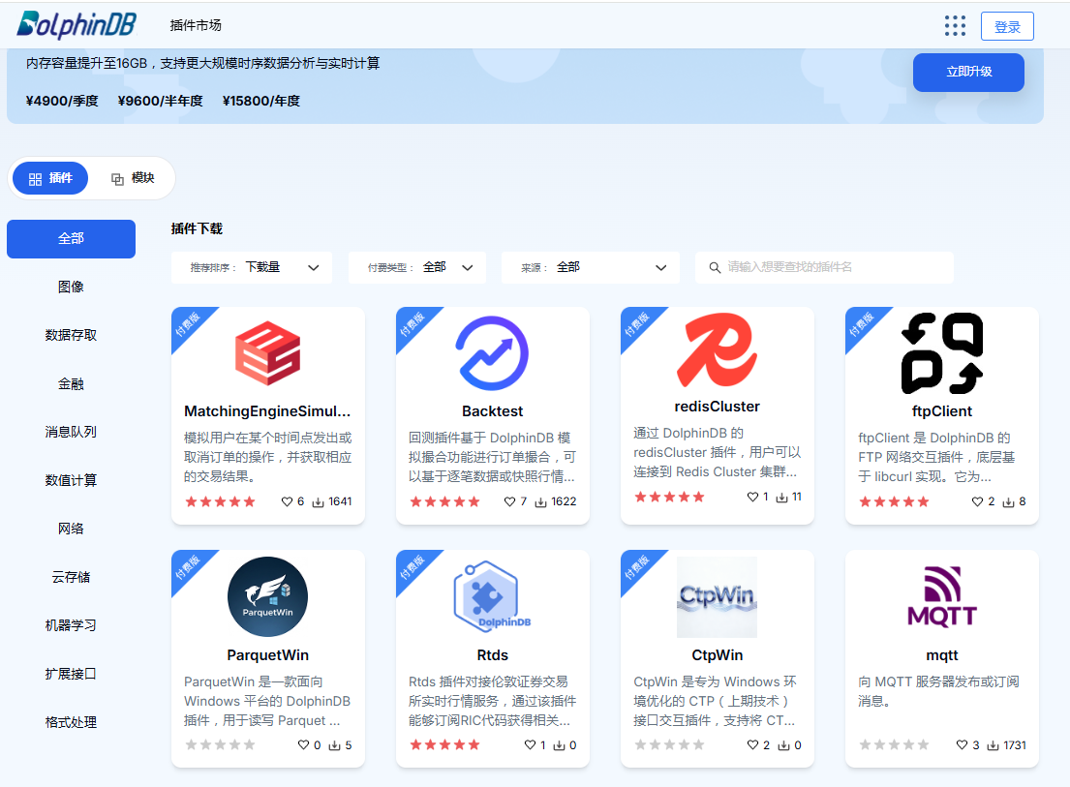Click MatchingEngineSimulator download icon
The width and height of the screenshot is (1070, 787).
(x=318, y=502)
